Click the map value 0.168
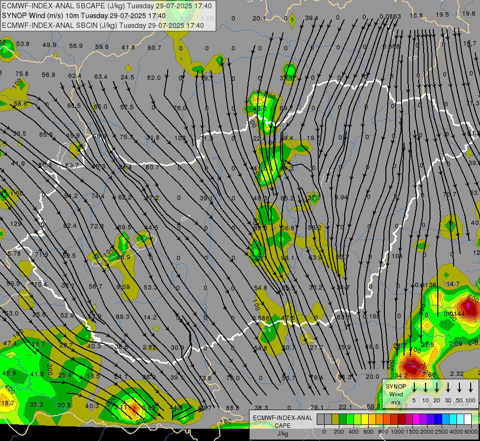This screenshot has height=441, width=480. 371,316
